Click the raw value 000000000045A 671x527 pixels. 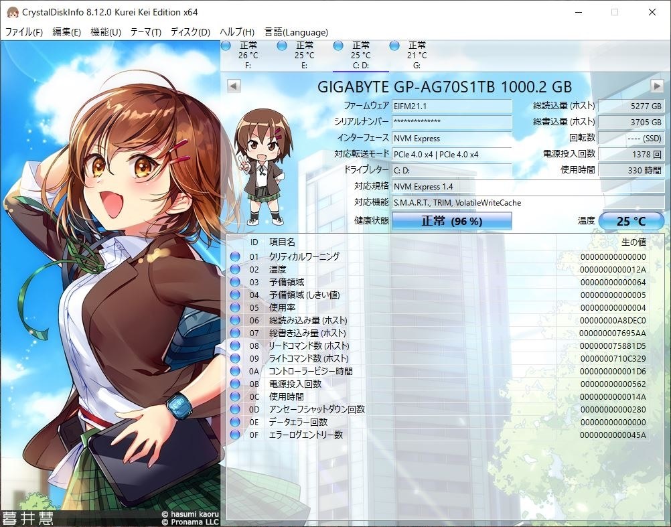click(x=613, y=435)
